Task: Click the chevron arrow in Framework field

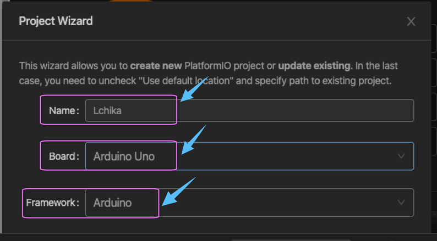Action: point(401,203)
